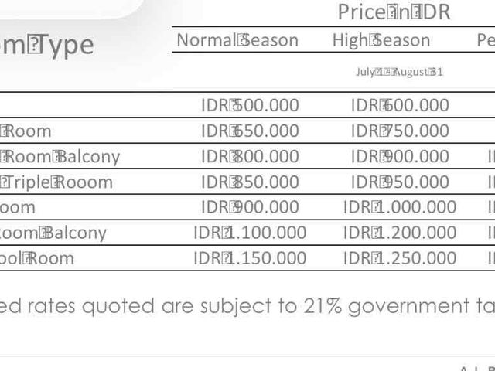Select the Price in IDR heading

[394, 12]
